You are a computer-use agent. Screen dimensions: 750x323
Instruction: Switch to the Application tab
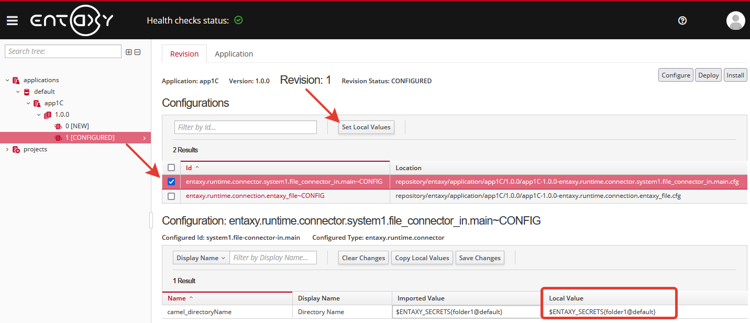coord(234,54)
